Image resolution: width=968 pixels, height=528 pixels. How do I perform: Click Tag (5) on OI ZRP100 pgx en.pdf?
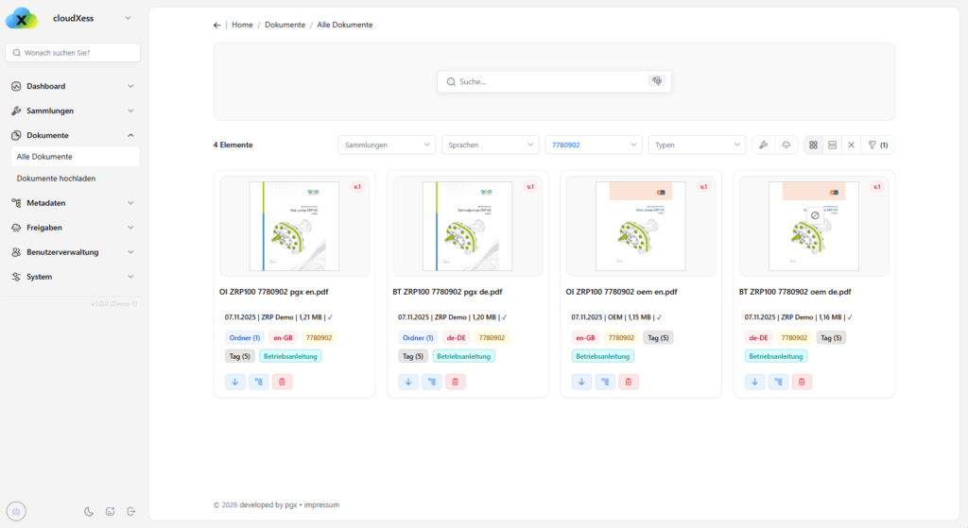[x=239, y=356]
